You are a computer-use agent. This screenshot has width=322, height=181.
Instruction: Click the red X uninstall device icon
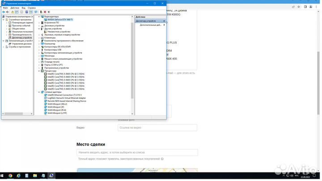tap(45, 12)
